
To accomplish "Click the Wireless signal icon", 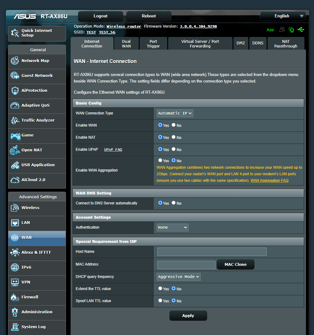I will (15, 208).
